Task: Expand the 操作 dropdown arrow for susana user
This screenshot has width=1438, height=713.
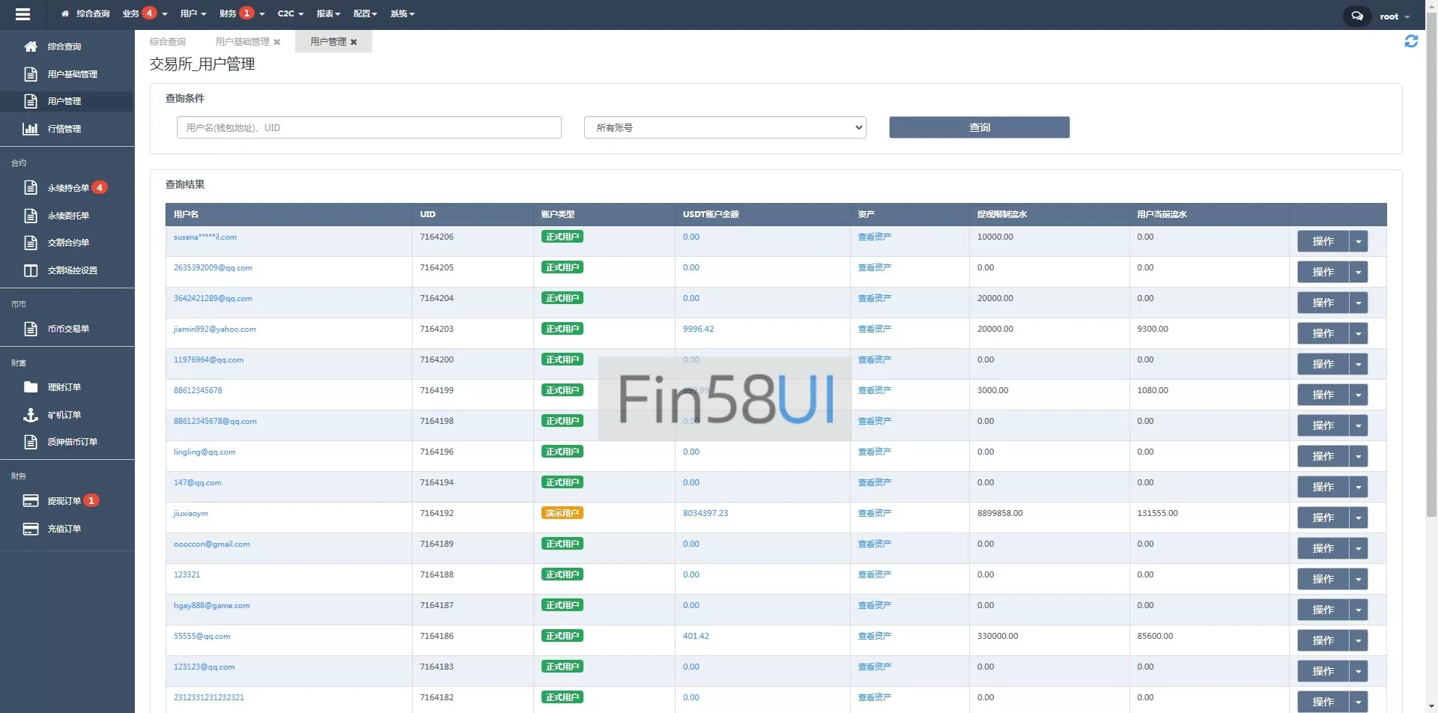Action: click(1358, 242)
